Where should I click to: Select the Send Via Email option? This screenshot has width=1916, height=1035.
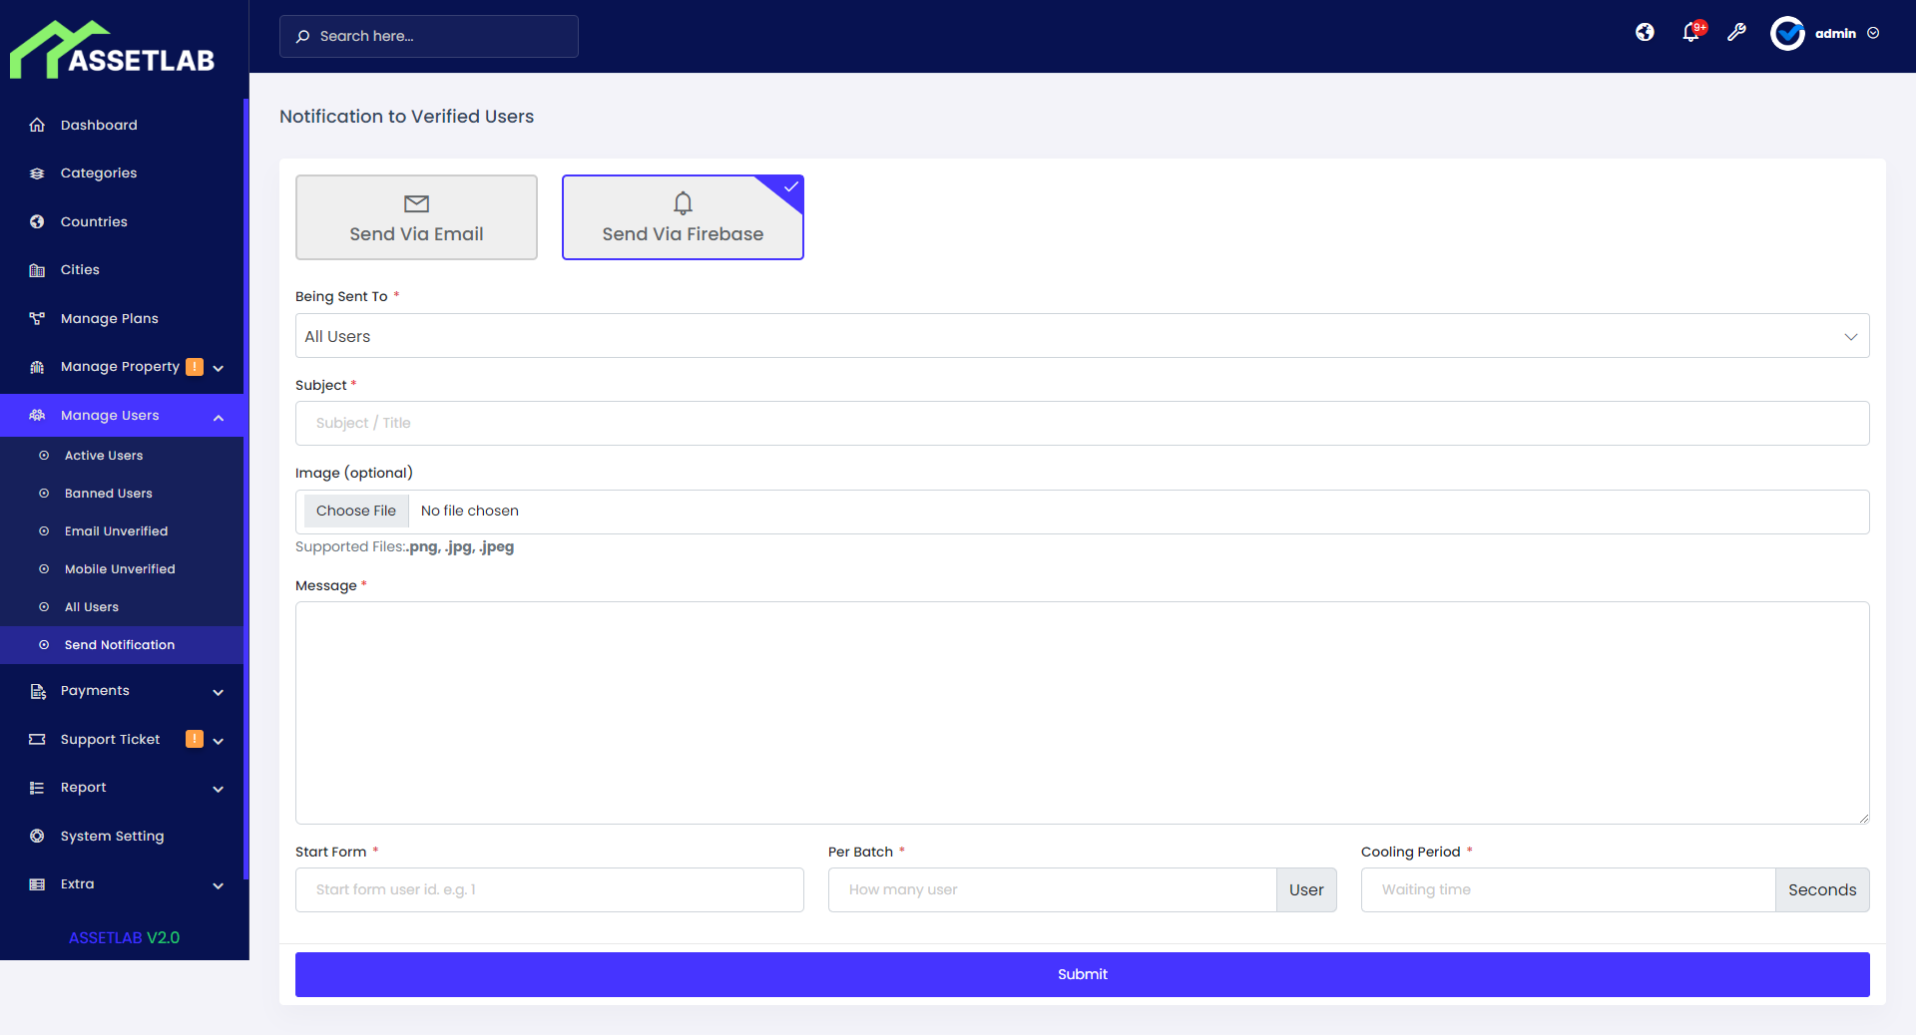tap(416, 217)
